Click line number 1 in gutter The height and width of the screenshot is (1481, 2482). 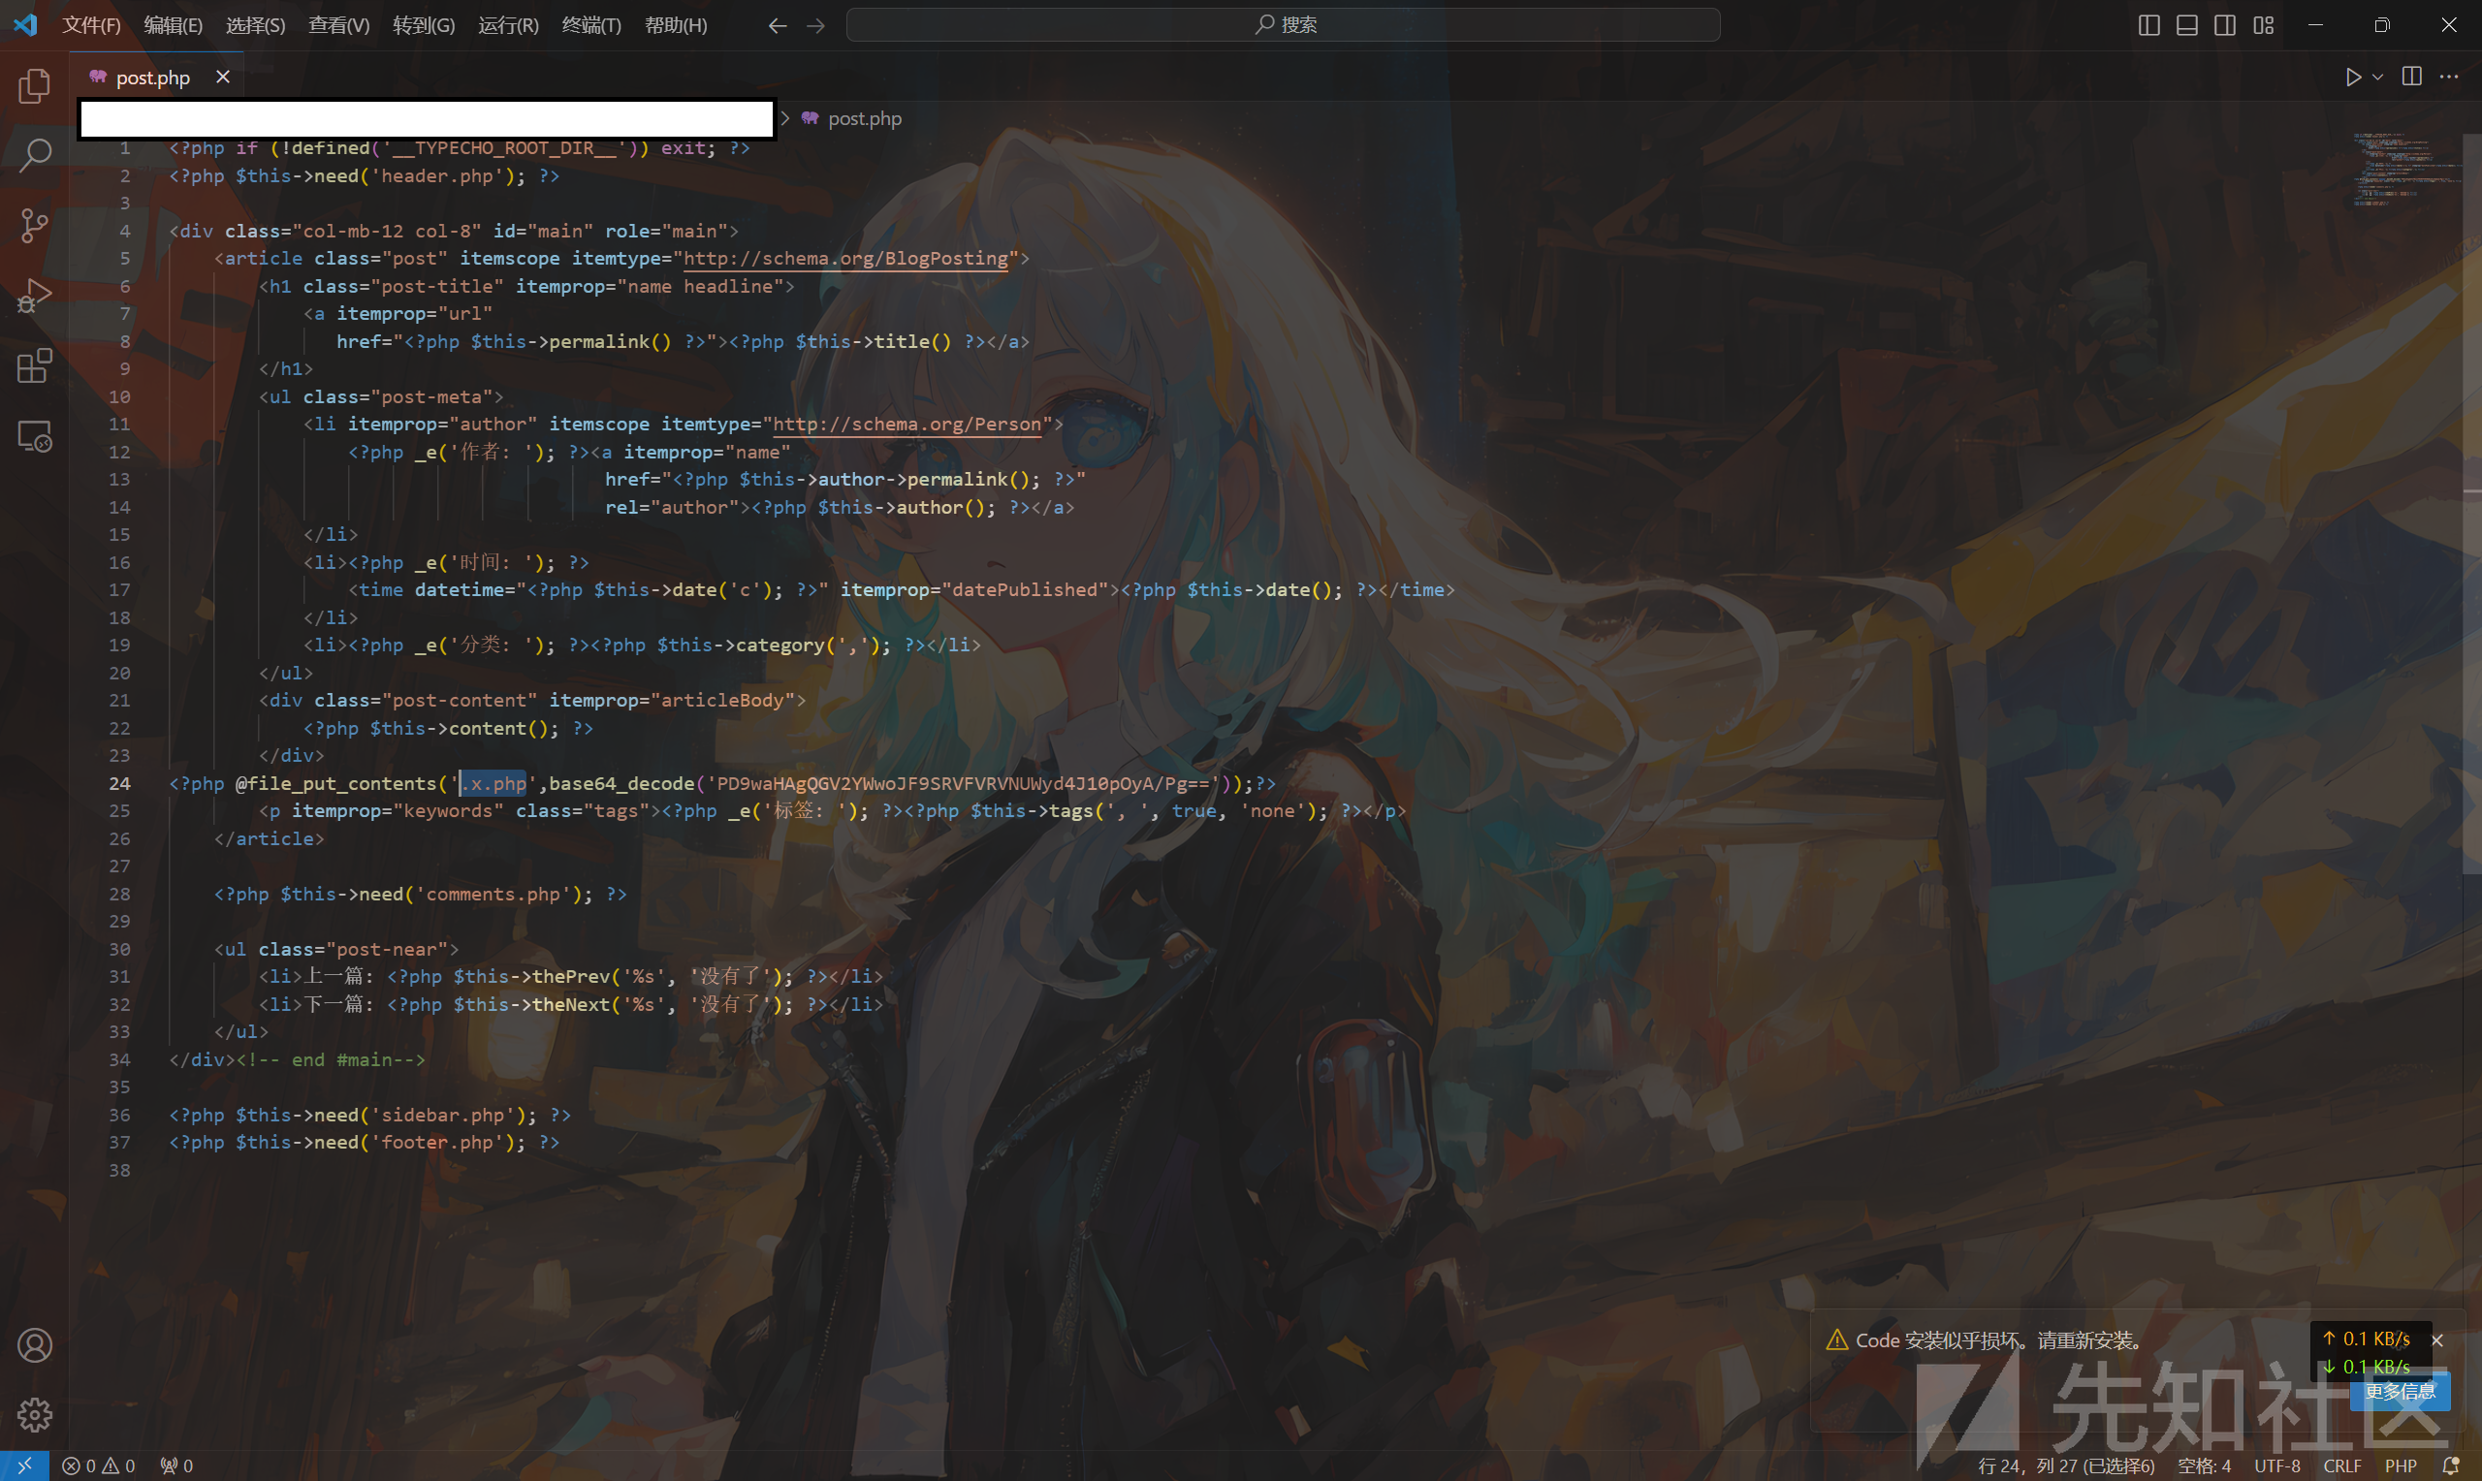125,147
